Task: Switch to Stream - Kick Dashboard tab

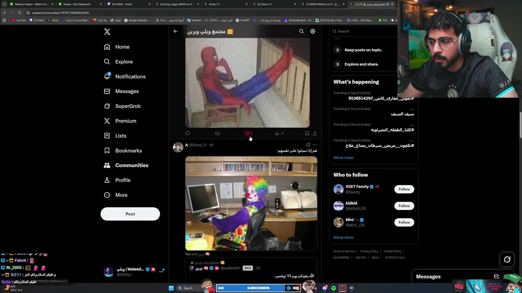Action: click(77, 4)
